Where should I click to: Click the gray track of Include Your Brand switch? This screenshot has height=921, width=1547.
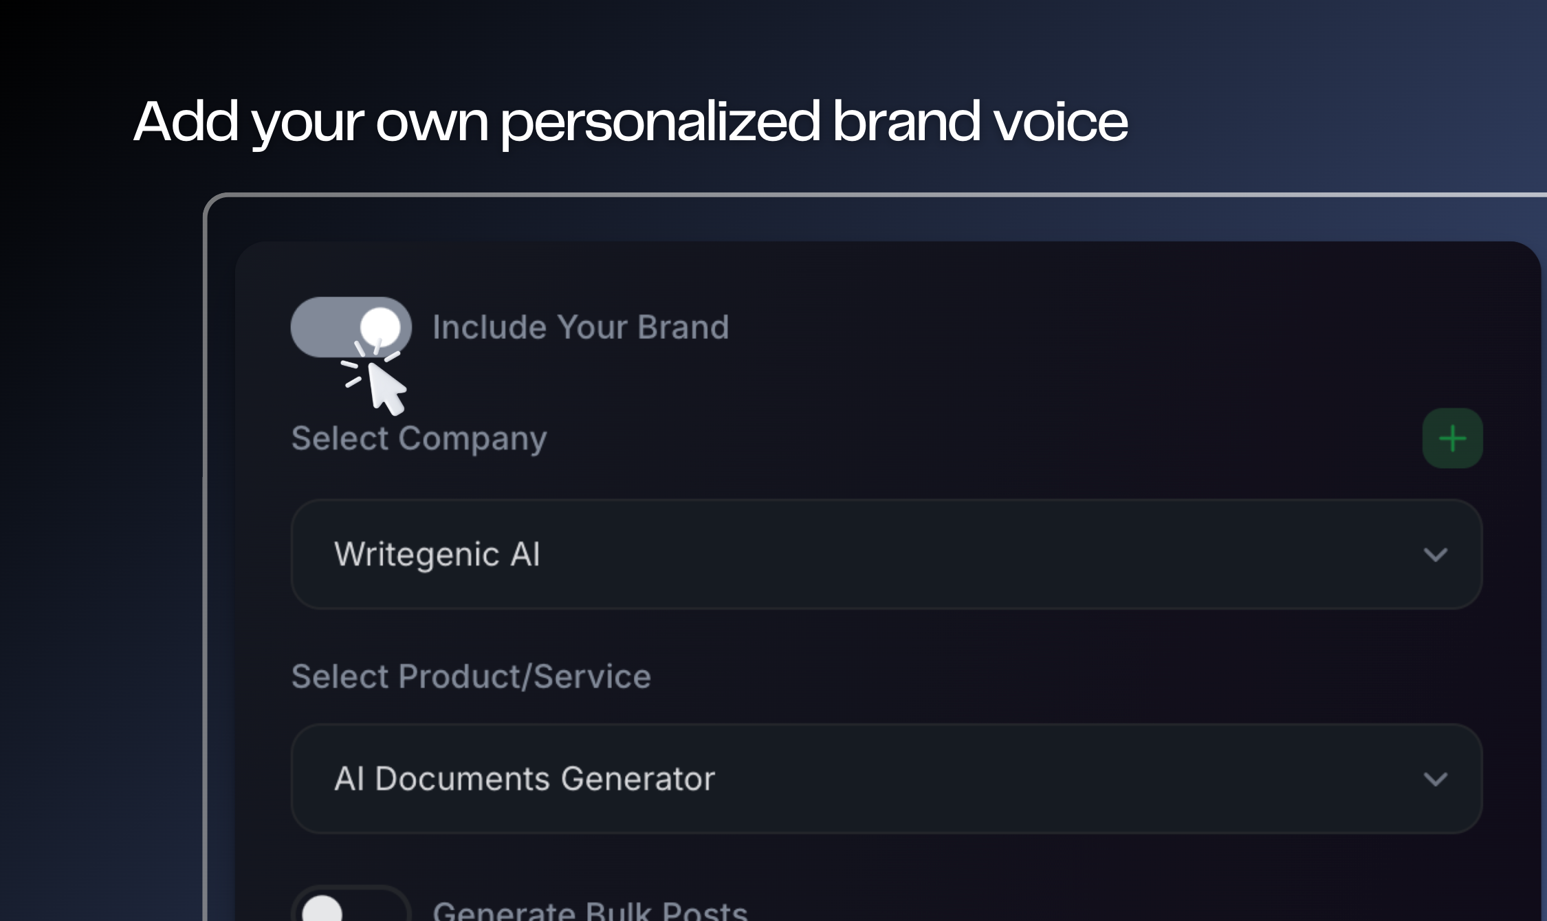[323, 327]
